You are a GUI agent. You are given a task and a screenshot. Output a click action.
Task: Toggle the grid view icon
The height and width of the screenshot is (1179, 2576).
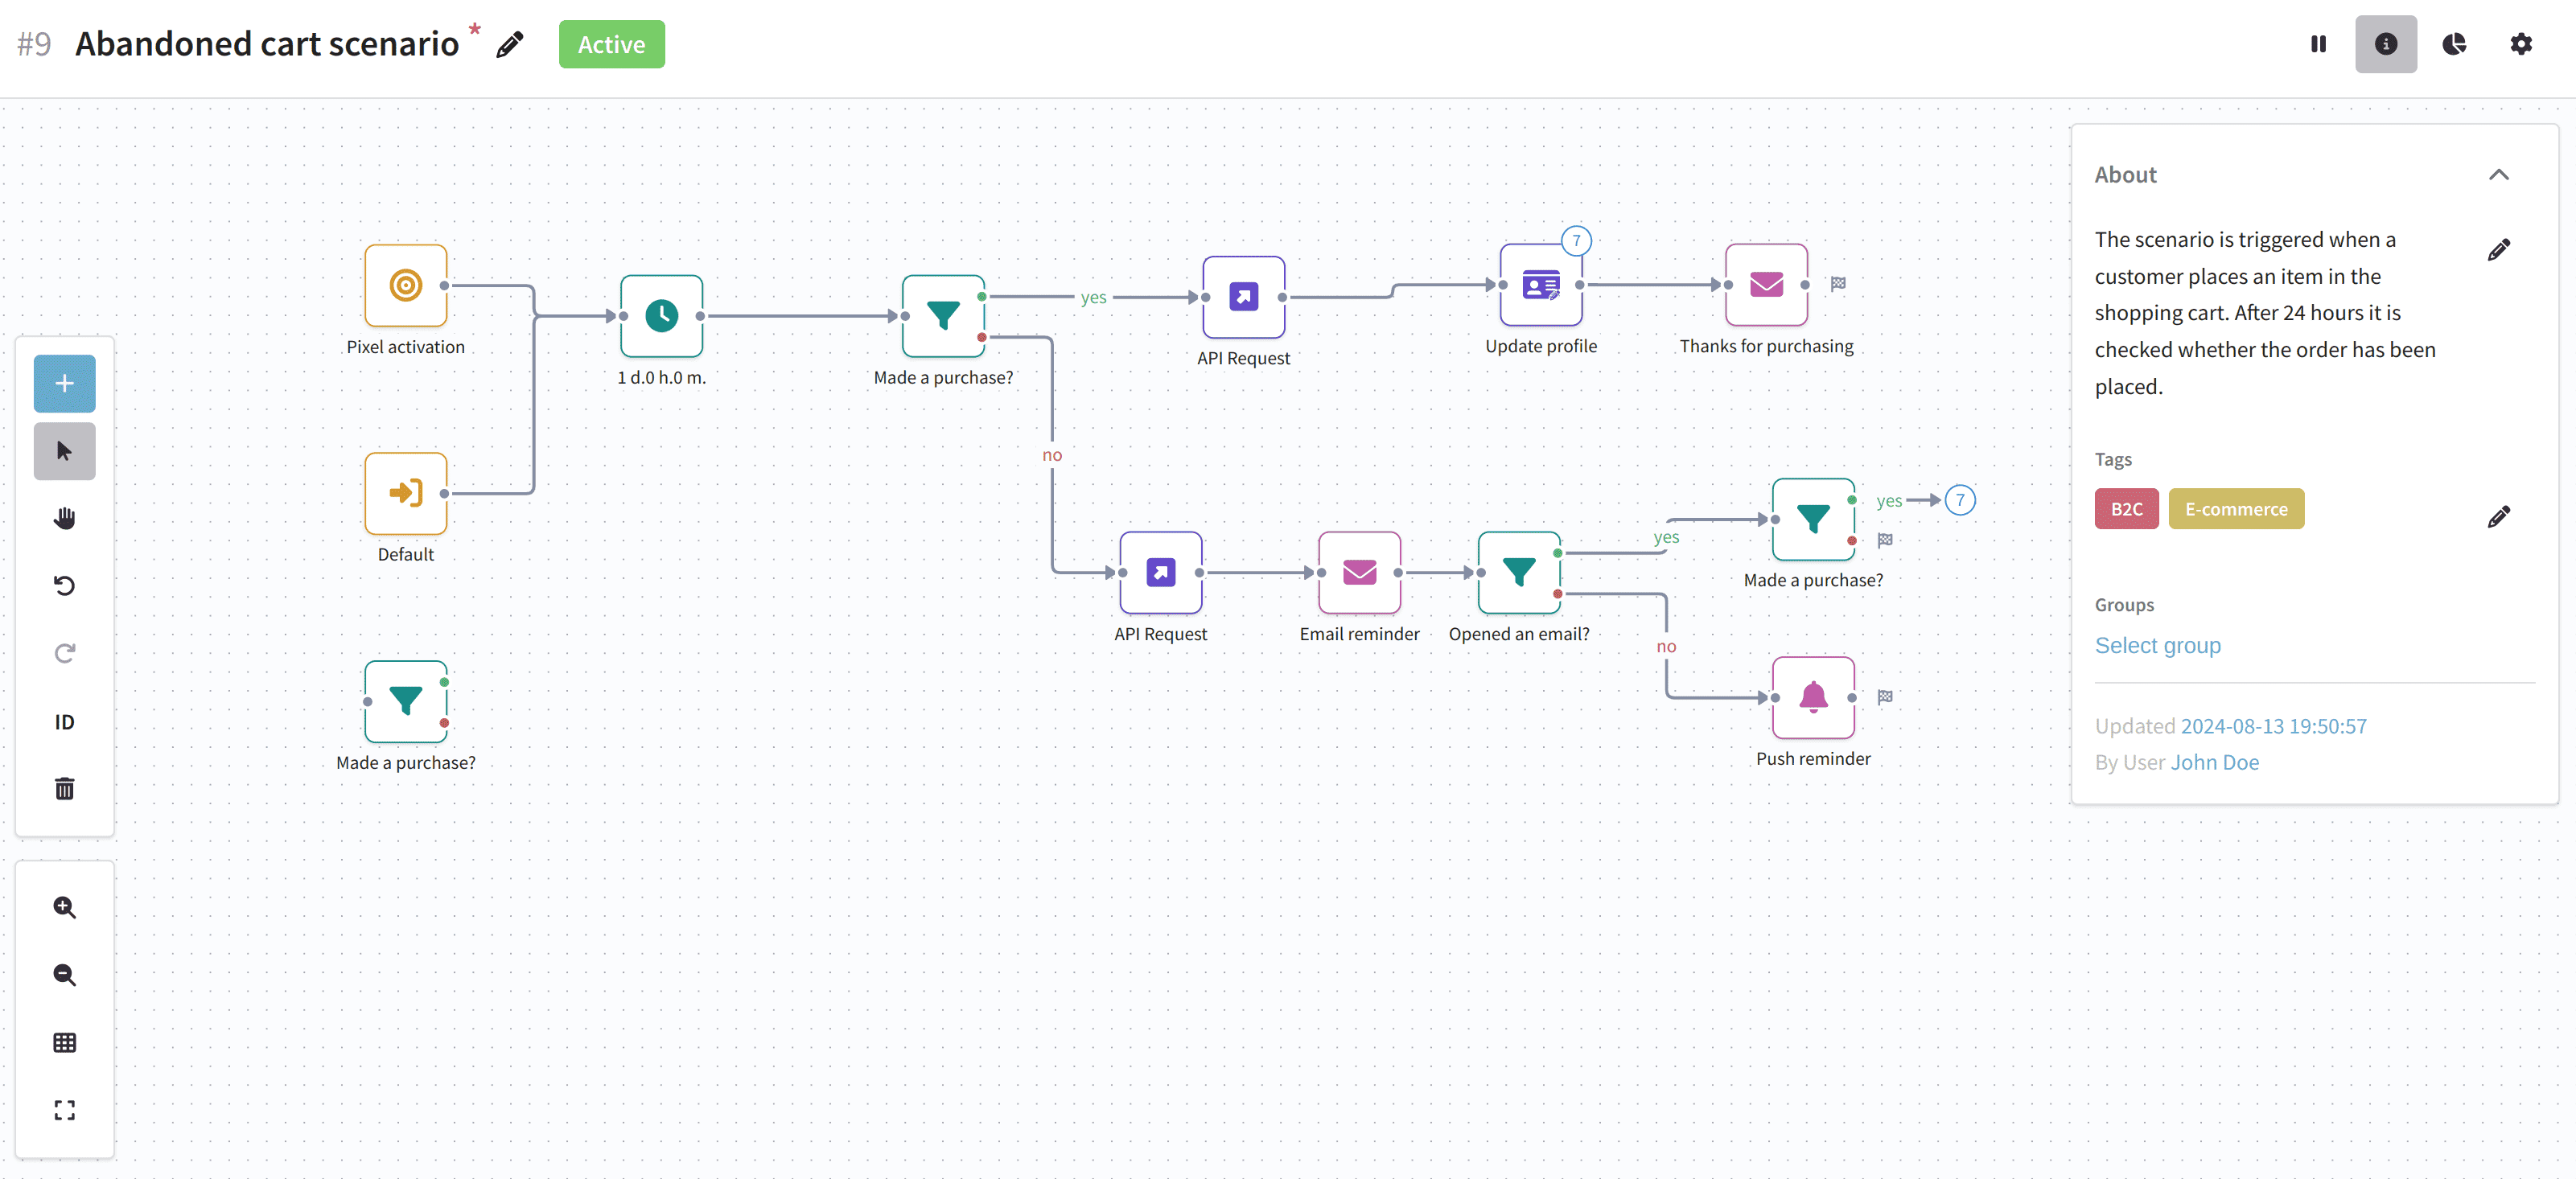click(64, 1042)
